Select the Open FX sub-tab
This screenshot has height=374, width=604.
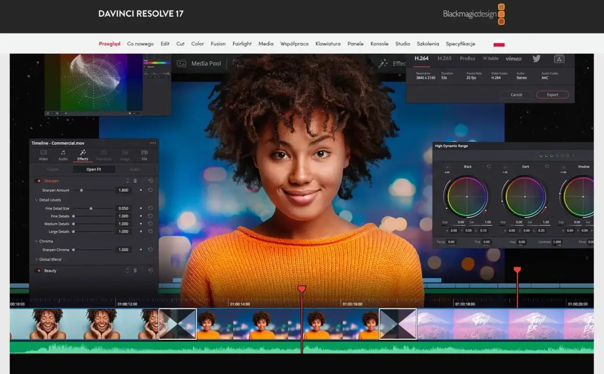[93, 170]
